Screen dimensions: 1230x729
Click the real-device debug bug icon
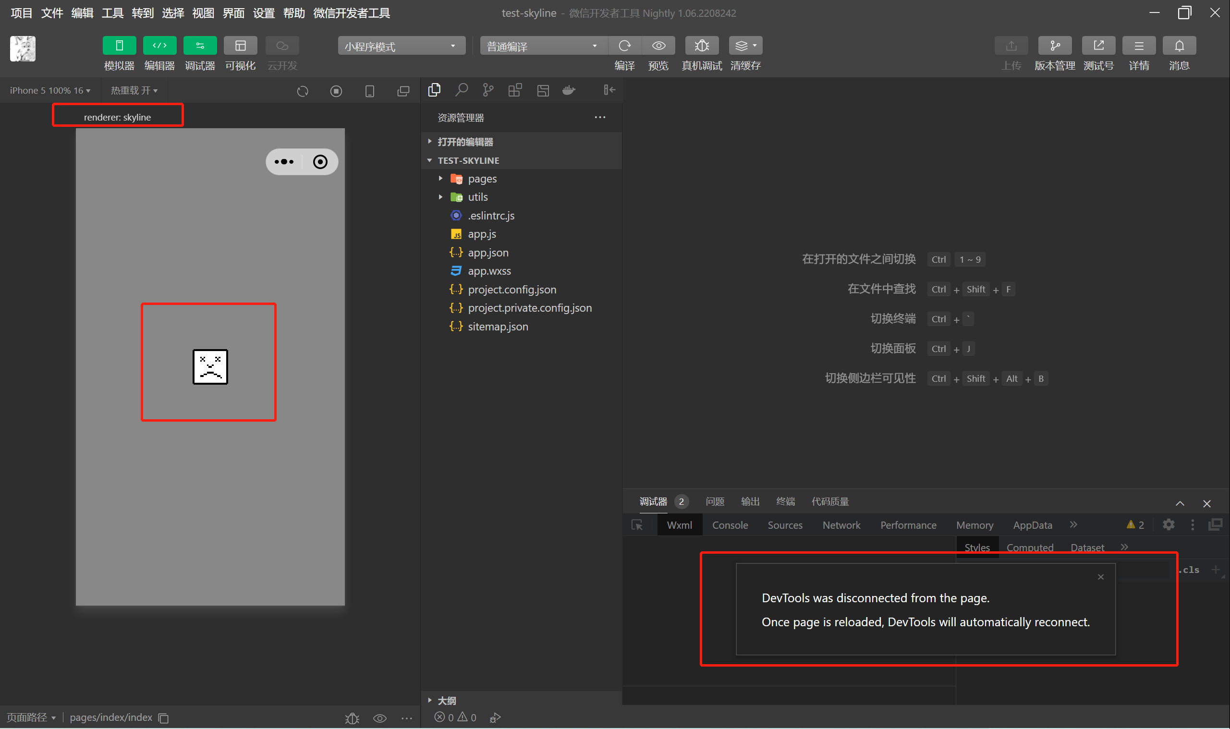702,46
